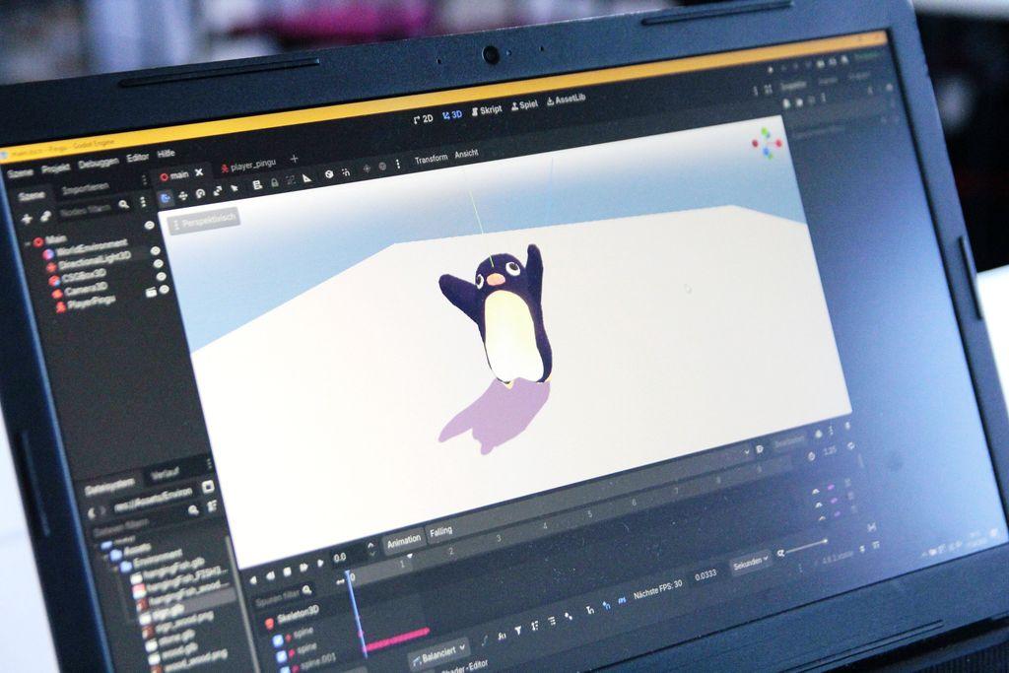The image size is (1009, 673).
Task: Switch to the player_pingu scene tab
Action: (x=247, y=166)
